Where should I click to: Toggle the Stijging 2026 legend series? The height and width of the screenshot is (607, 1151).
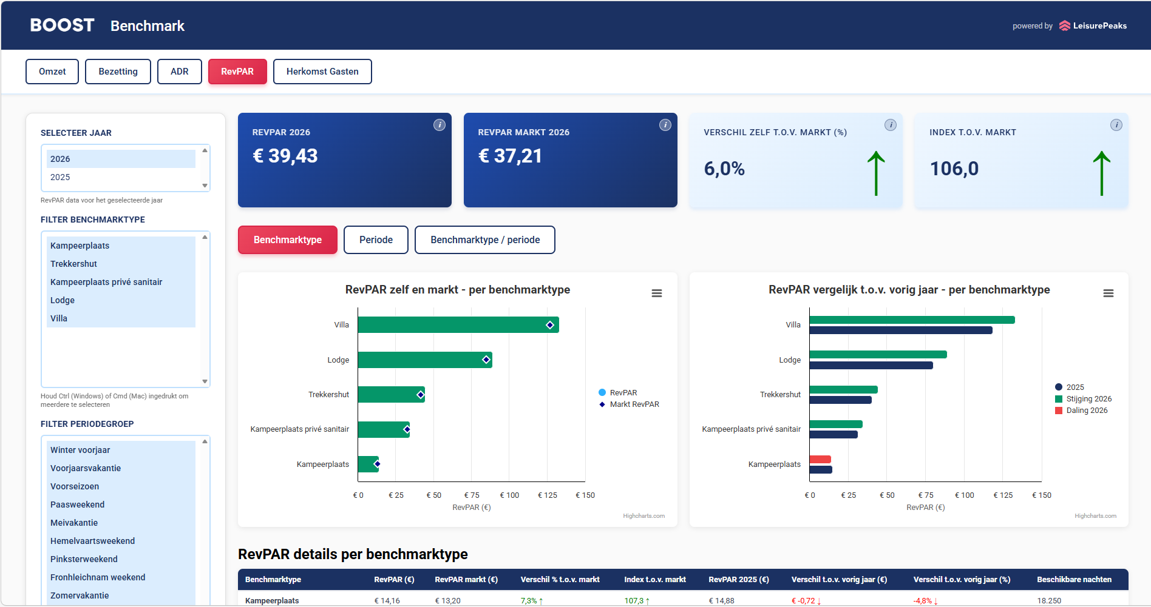[x=1088, y=399]
